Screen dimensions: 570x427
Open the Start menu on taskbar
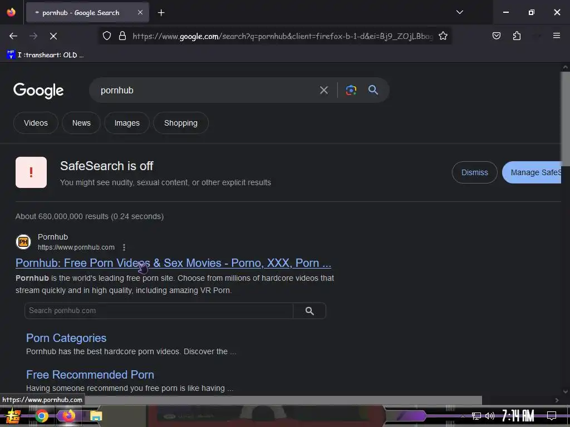coord(13,416)
